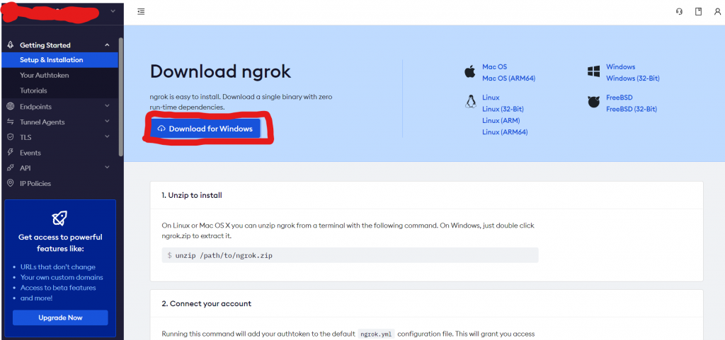
Task: Click the 2. Connect your account heading
Action: (x=207, y=303)
